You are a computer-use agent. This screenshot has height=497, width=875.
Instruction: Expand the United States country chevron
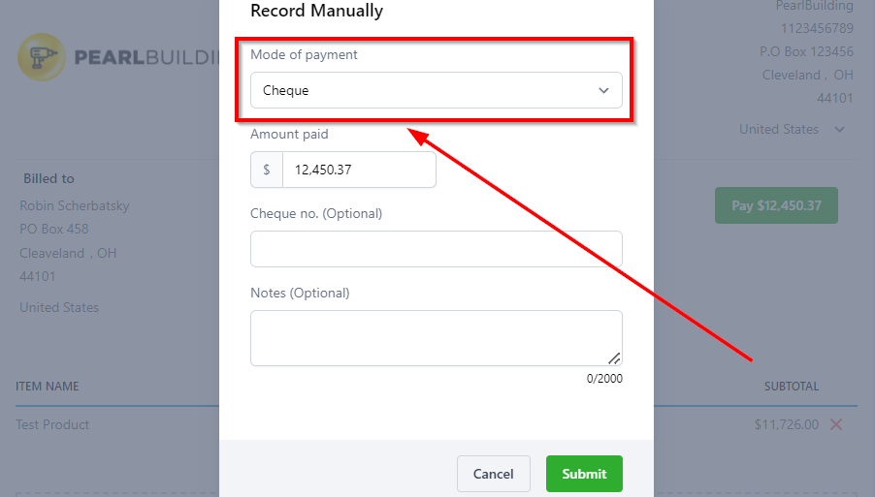pos(839,129)
